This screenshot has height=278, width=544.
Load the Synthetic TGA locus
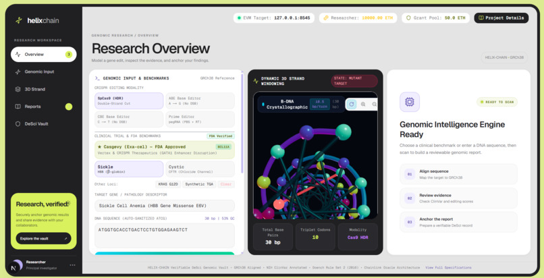point(199,184)
